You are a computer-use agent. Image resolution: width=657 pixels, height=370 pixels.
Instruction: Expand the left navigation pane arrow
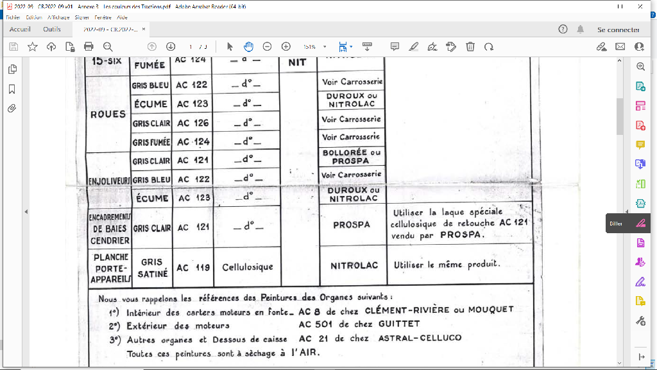(26, 212)
